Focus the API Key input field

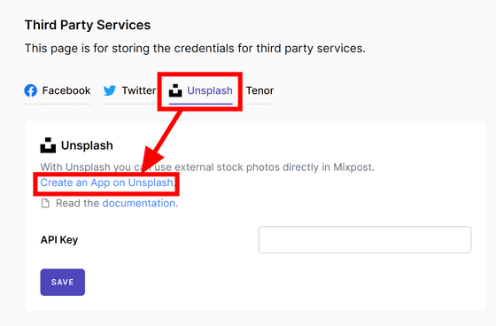click(365, 239)
